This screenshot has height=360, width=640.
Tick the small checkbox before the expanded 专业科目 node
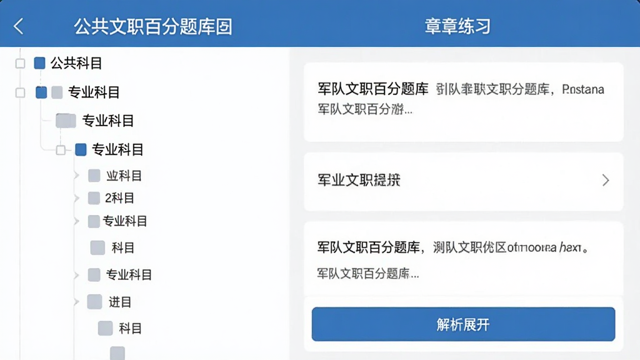(x=61, y=150)
